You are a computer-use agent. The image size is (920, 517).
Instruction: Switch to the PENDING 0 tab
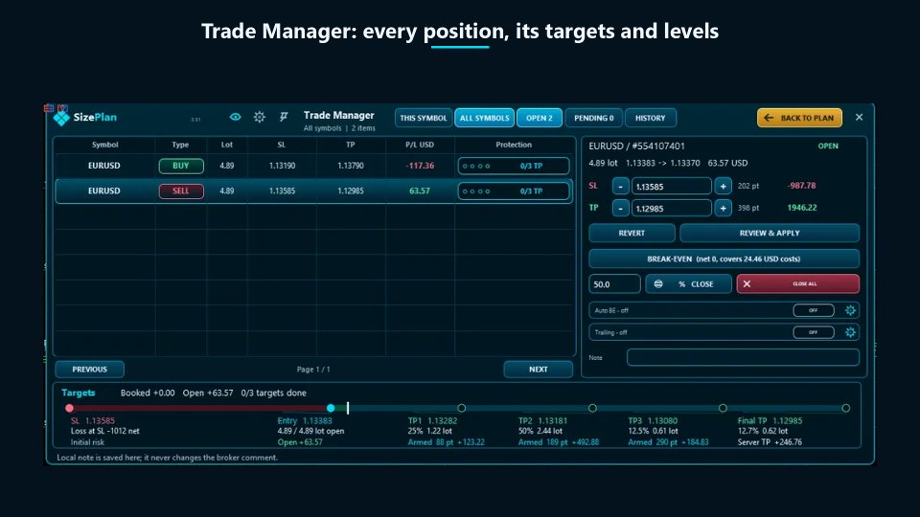(593, 118)
